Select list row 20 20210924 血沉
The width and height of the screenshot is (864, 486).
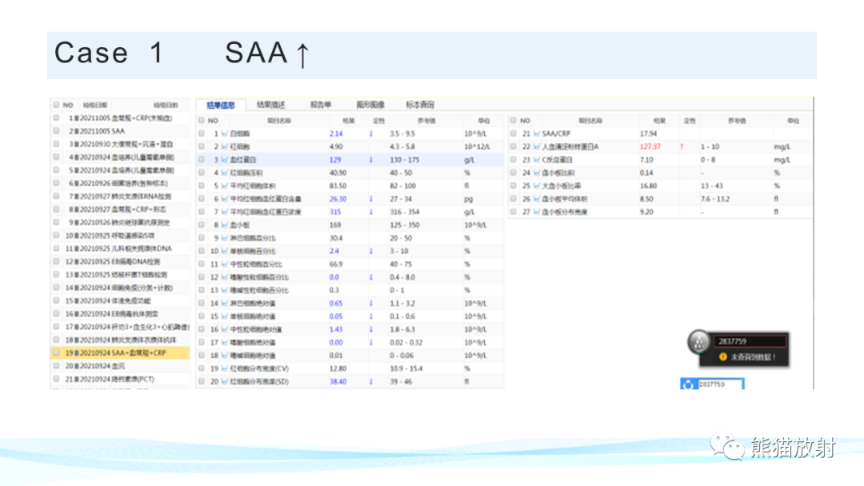[x=120, y=366]
